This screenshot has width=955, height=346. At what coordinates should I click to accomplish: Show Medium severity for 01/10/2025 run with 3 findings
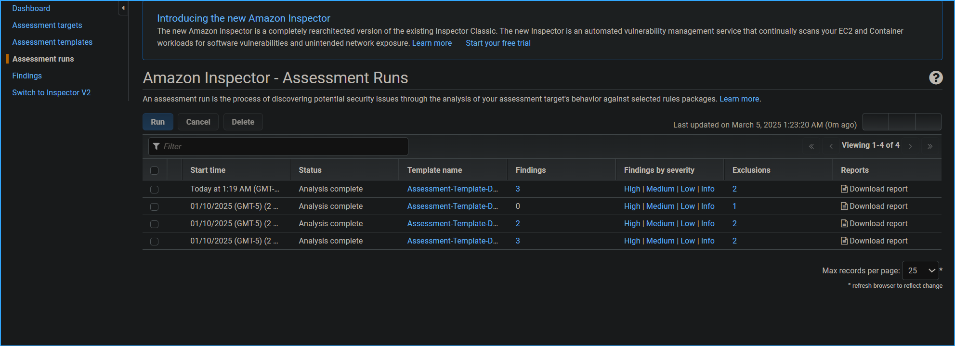[x=660, y=241]
